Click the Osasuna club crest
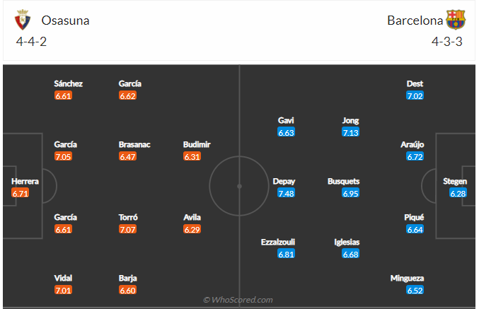The image size is (479, 309). (x=23, y=21)
